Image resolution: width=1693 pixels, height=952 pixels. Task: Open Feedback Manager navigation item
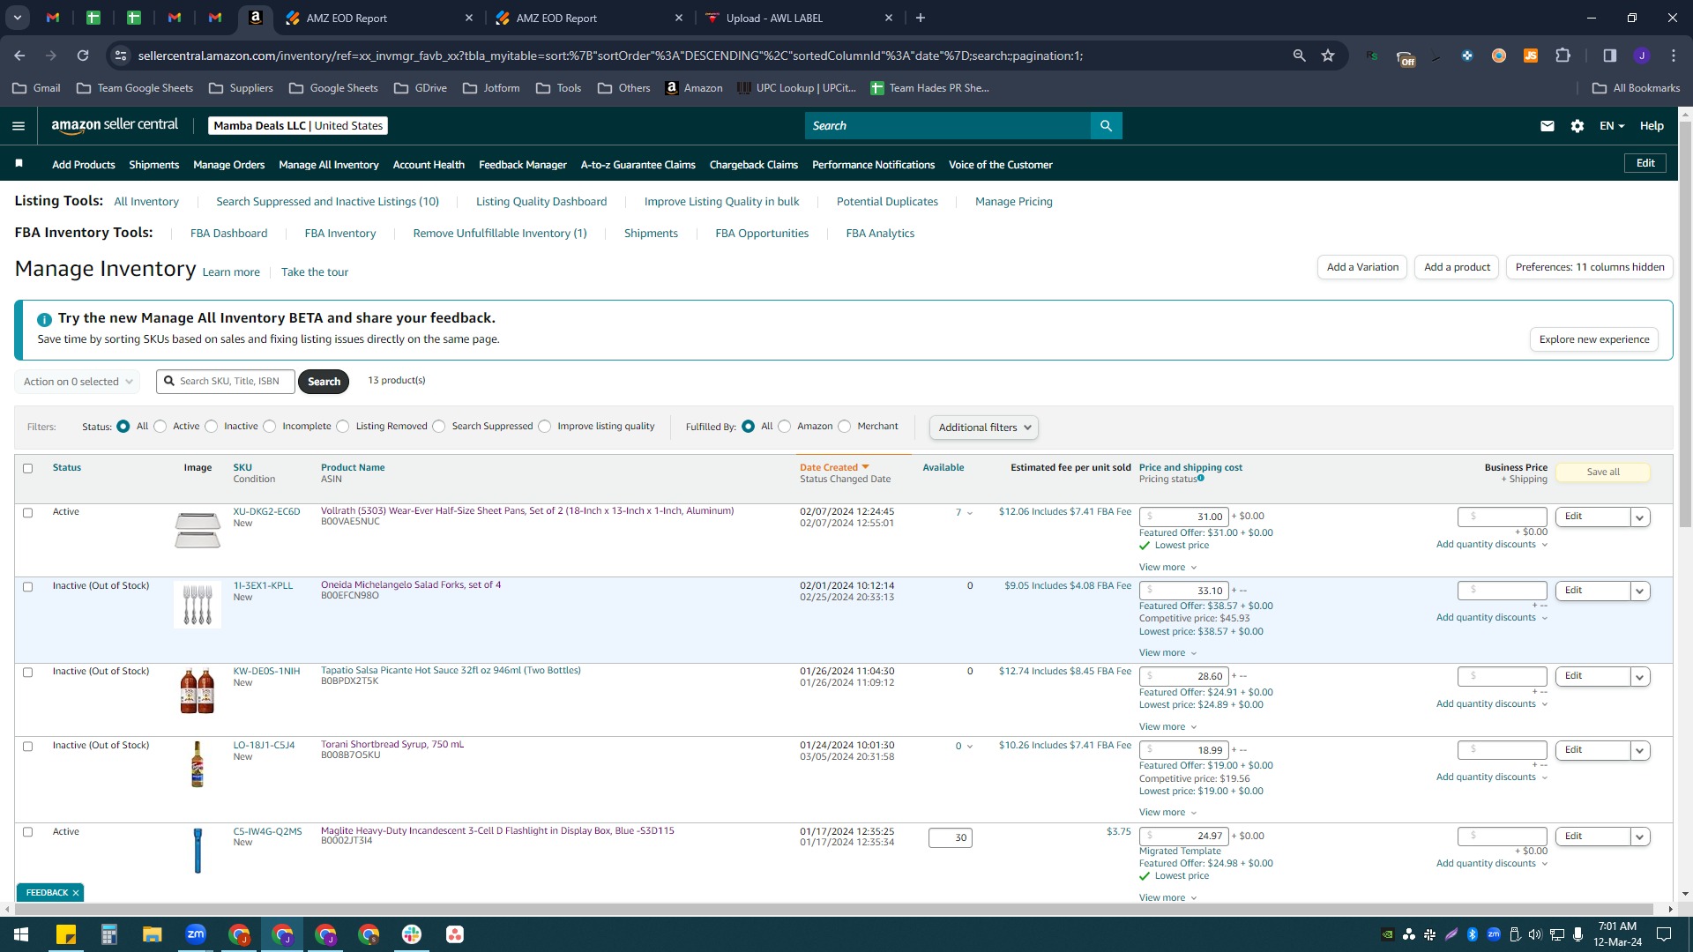tap(523, 165)
